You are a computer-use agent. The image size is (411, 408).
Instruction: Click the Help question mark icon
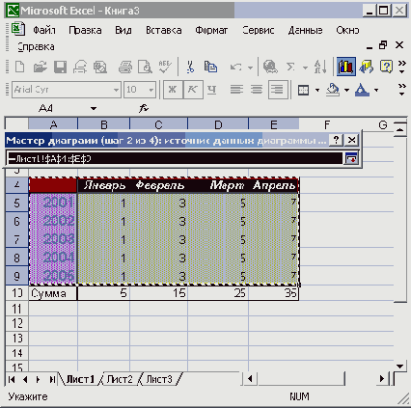pos(386,67)
